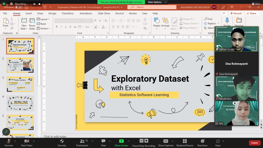Toggle italic formatting
Image resolution: width=263 pixels, height=148 pixels.
pyautogui.click(x=61, y=26)
